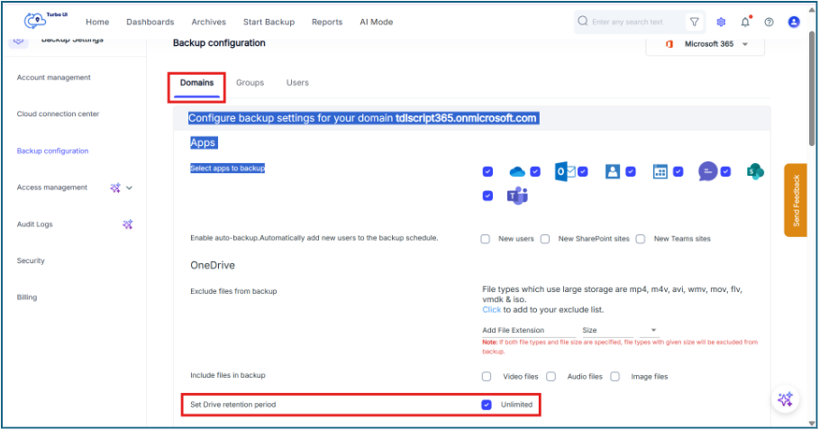The width and height of the screenshot is (819, 430).
Task: Open Billing in sidebar
Action: [27, 297]
